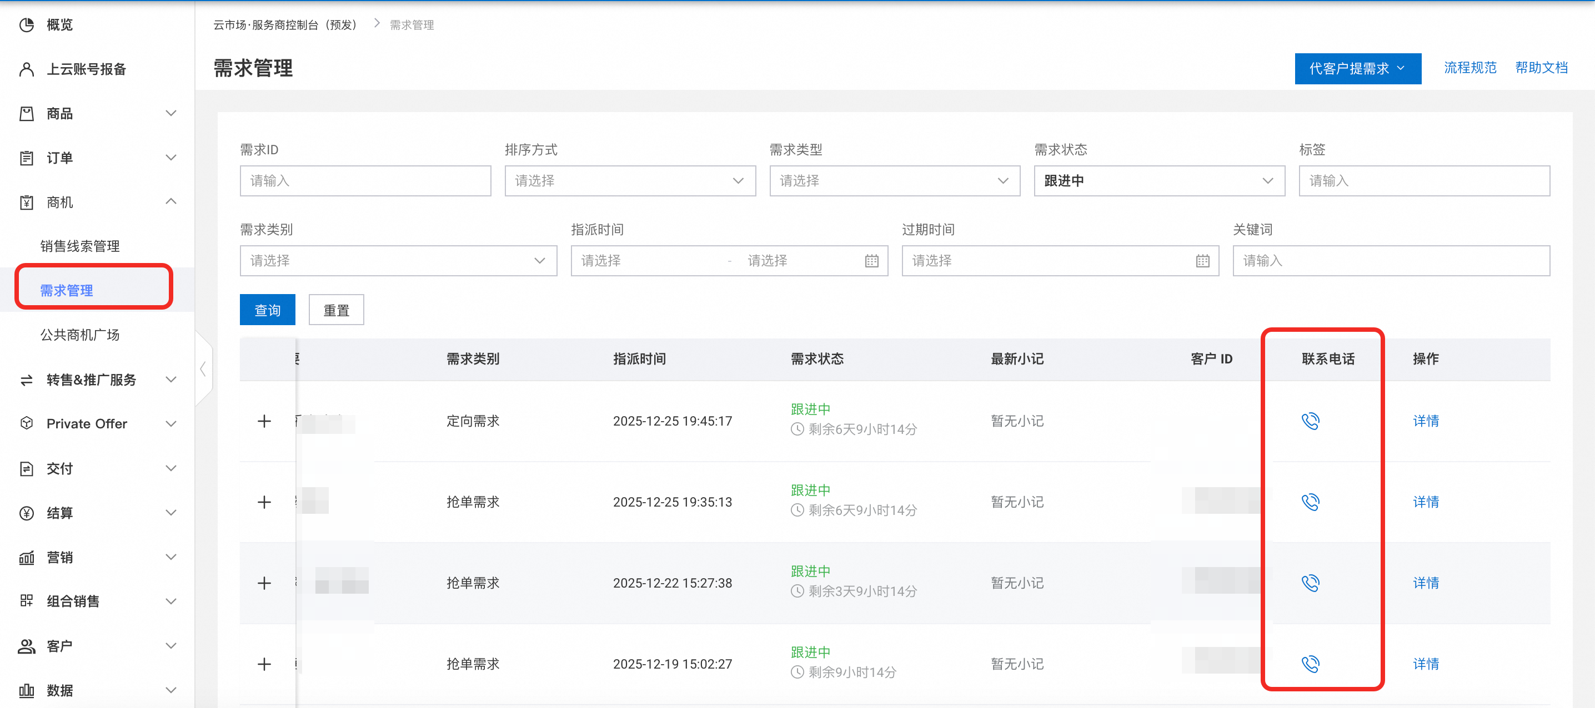Click the sidebar collapse arrow handle
Screen dimensions: 1595x708
(x=203, y=370)
